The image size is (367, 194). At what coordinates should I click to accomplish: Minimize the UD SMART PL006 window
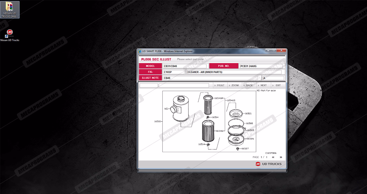pyautogui.click(x=268, y=50)
